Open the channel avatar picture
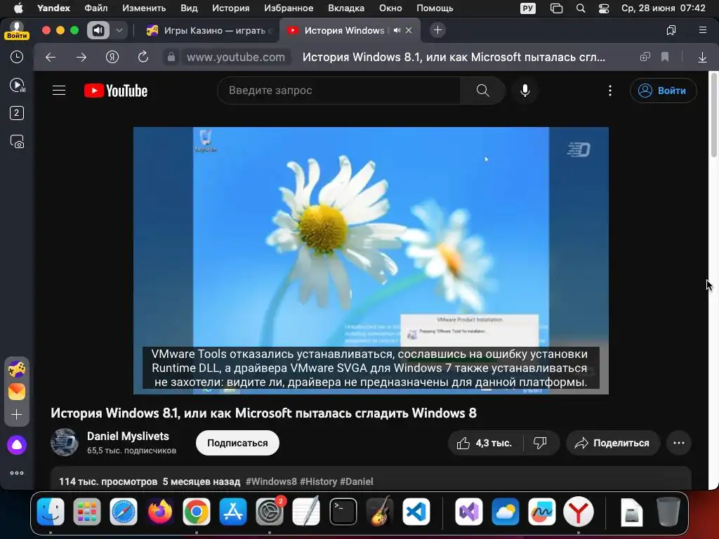719x539 pixels. click(x=64, y=443)
